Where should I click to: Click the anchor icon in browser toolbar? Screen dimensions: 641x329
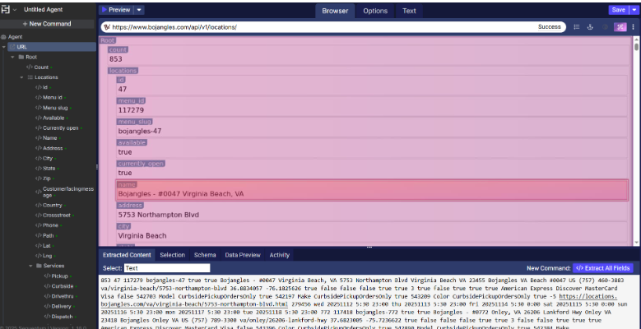(x=591, y=27)
